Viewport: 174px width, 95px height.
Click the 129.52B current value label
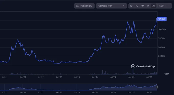pyautogui.click(x=162, y=19)
